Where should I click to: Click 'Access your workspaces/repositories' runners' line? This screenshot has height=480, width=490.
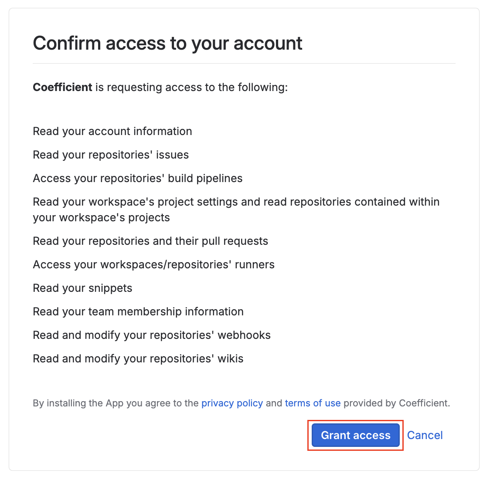154,264
